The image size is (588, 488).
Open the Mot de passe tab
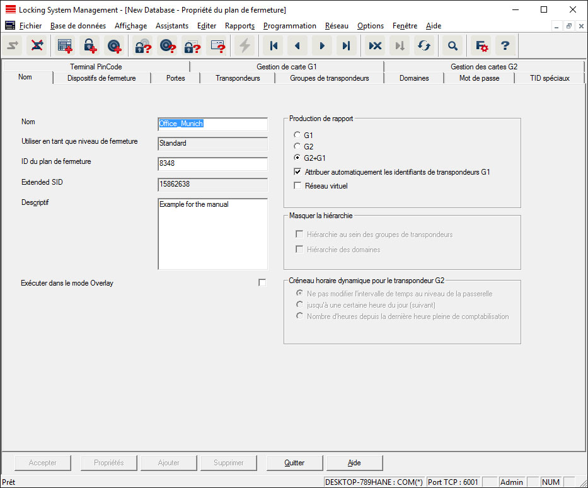[x=479, y=78]
